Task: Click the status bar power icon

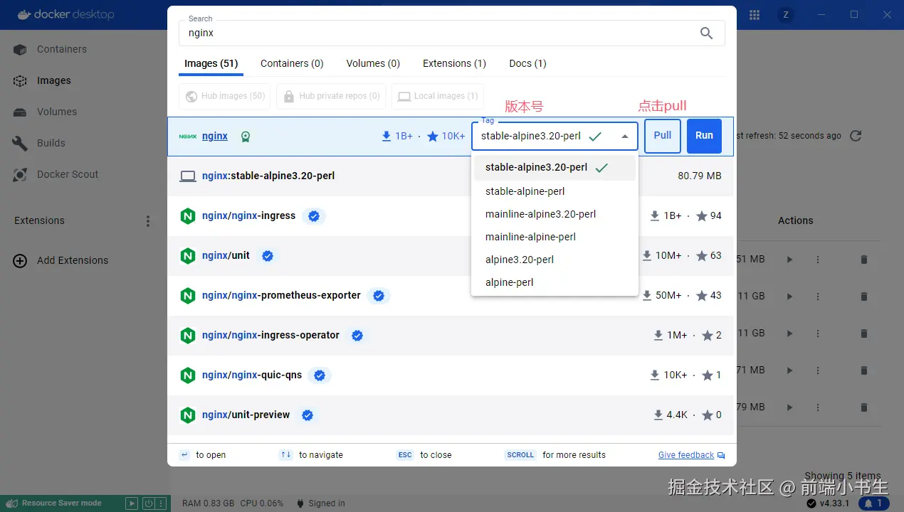Action: tap(148, 503)
